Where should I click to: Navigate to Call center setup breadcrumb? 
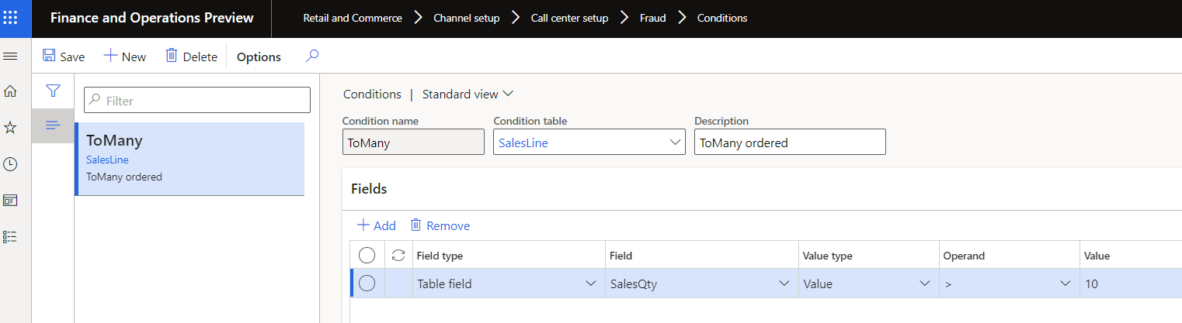[x=569, y=18]
